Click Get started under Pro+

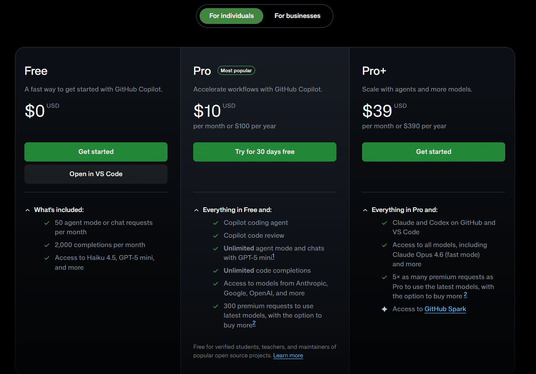pyautogui.click(x=433, y=152)
